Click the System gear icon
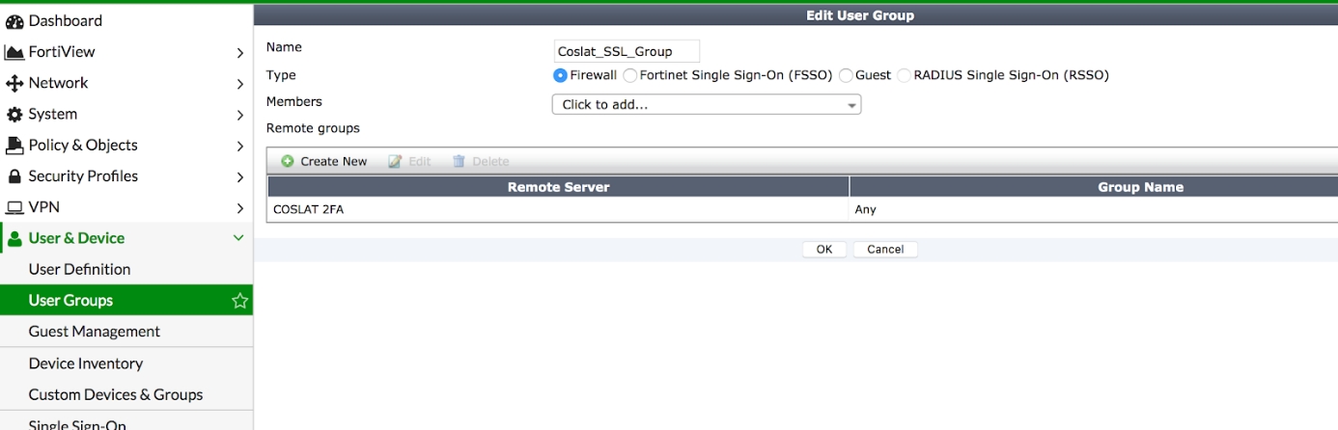This screenshot has width=1338, height=430. click(x=14, y=115)
